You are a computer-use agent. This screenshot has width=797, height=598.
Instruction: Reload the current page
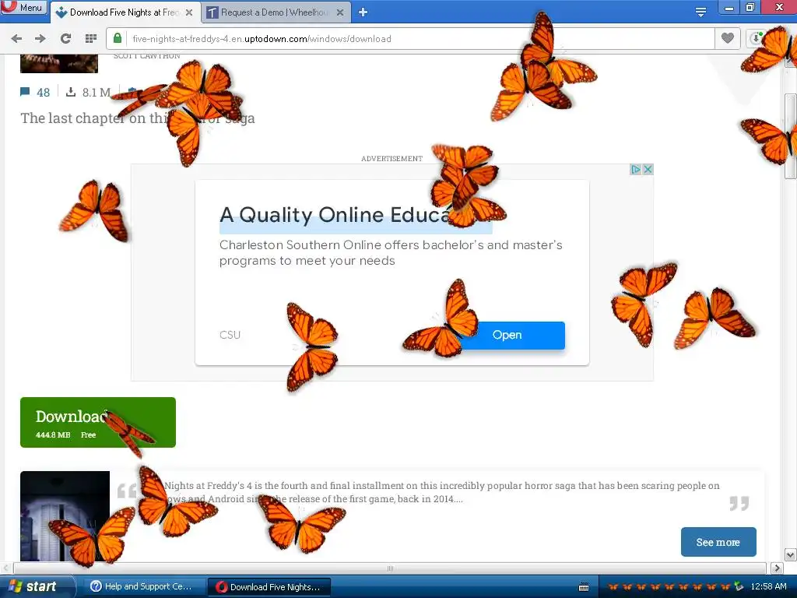[x=65, y=39]
